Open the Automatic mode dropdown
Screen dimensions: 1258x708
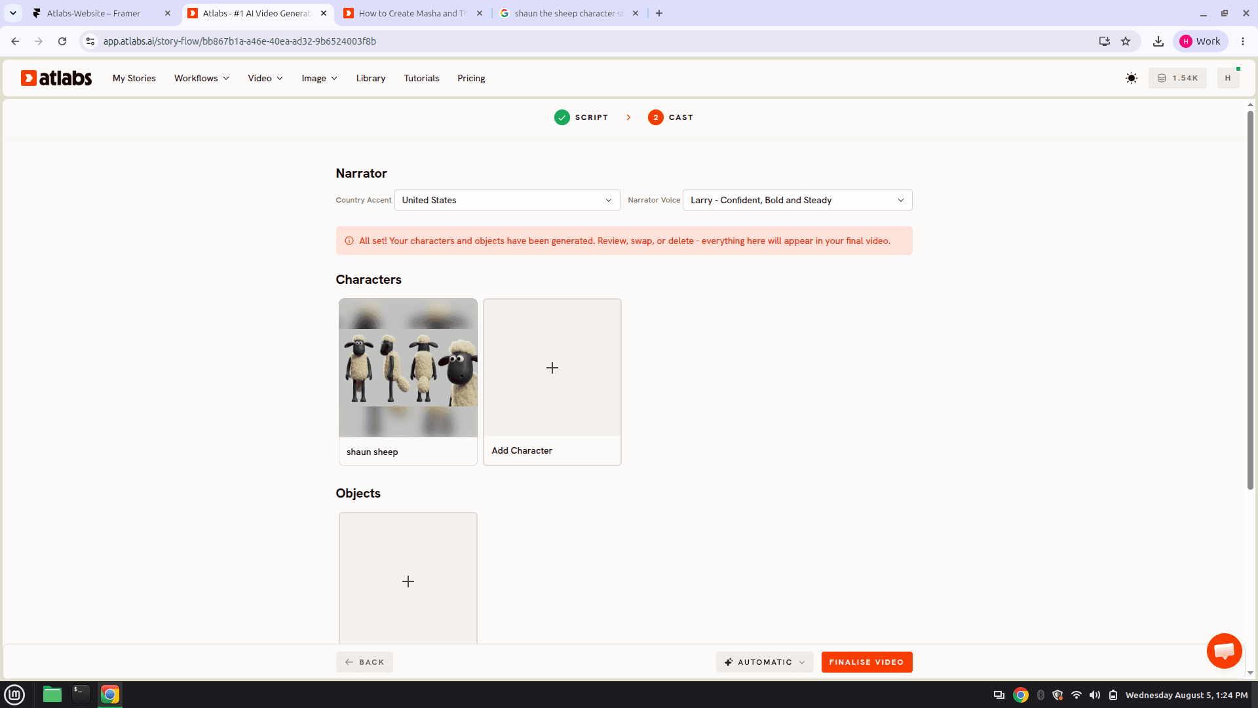pos(765,662)
